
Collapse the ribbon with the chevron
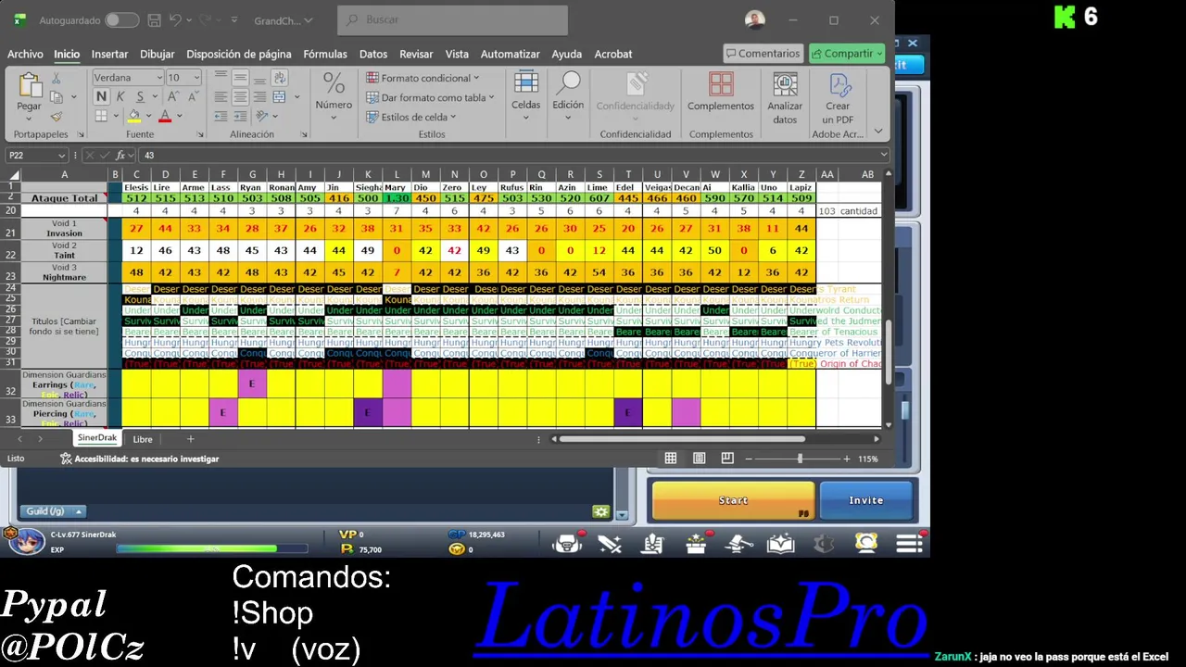[878, 132]
